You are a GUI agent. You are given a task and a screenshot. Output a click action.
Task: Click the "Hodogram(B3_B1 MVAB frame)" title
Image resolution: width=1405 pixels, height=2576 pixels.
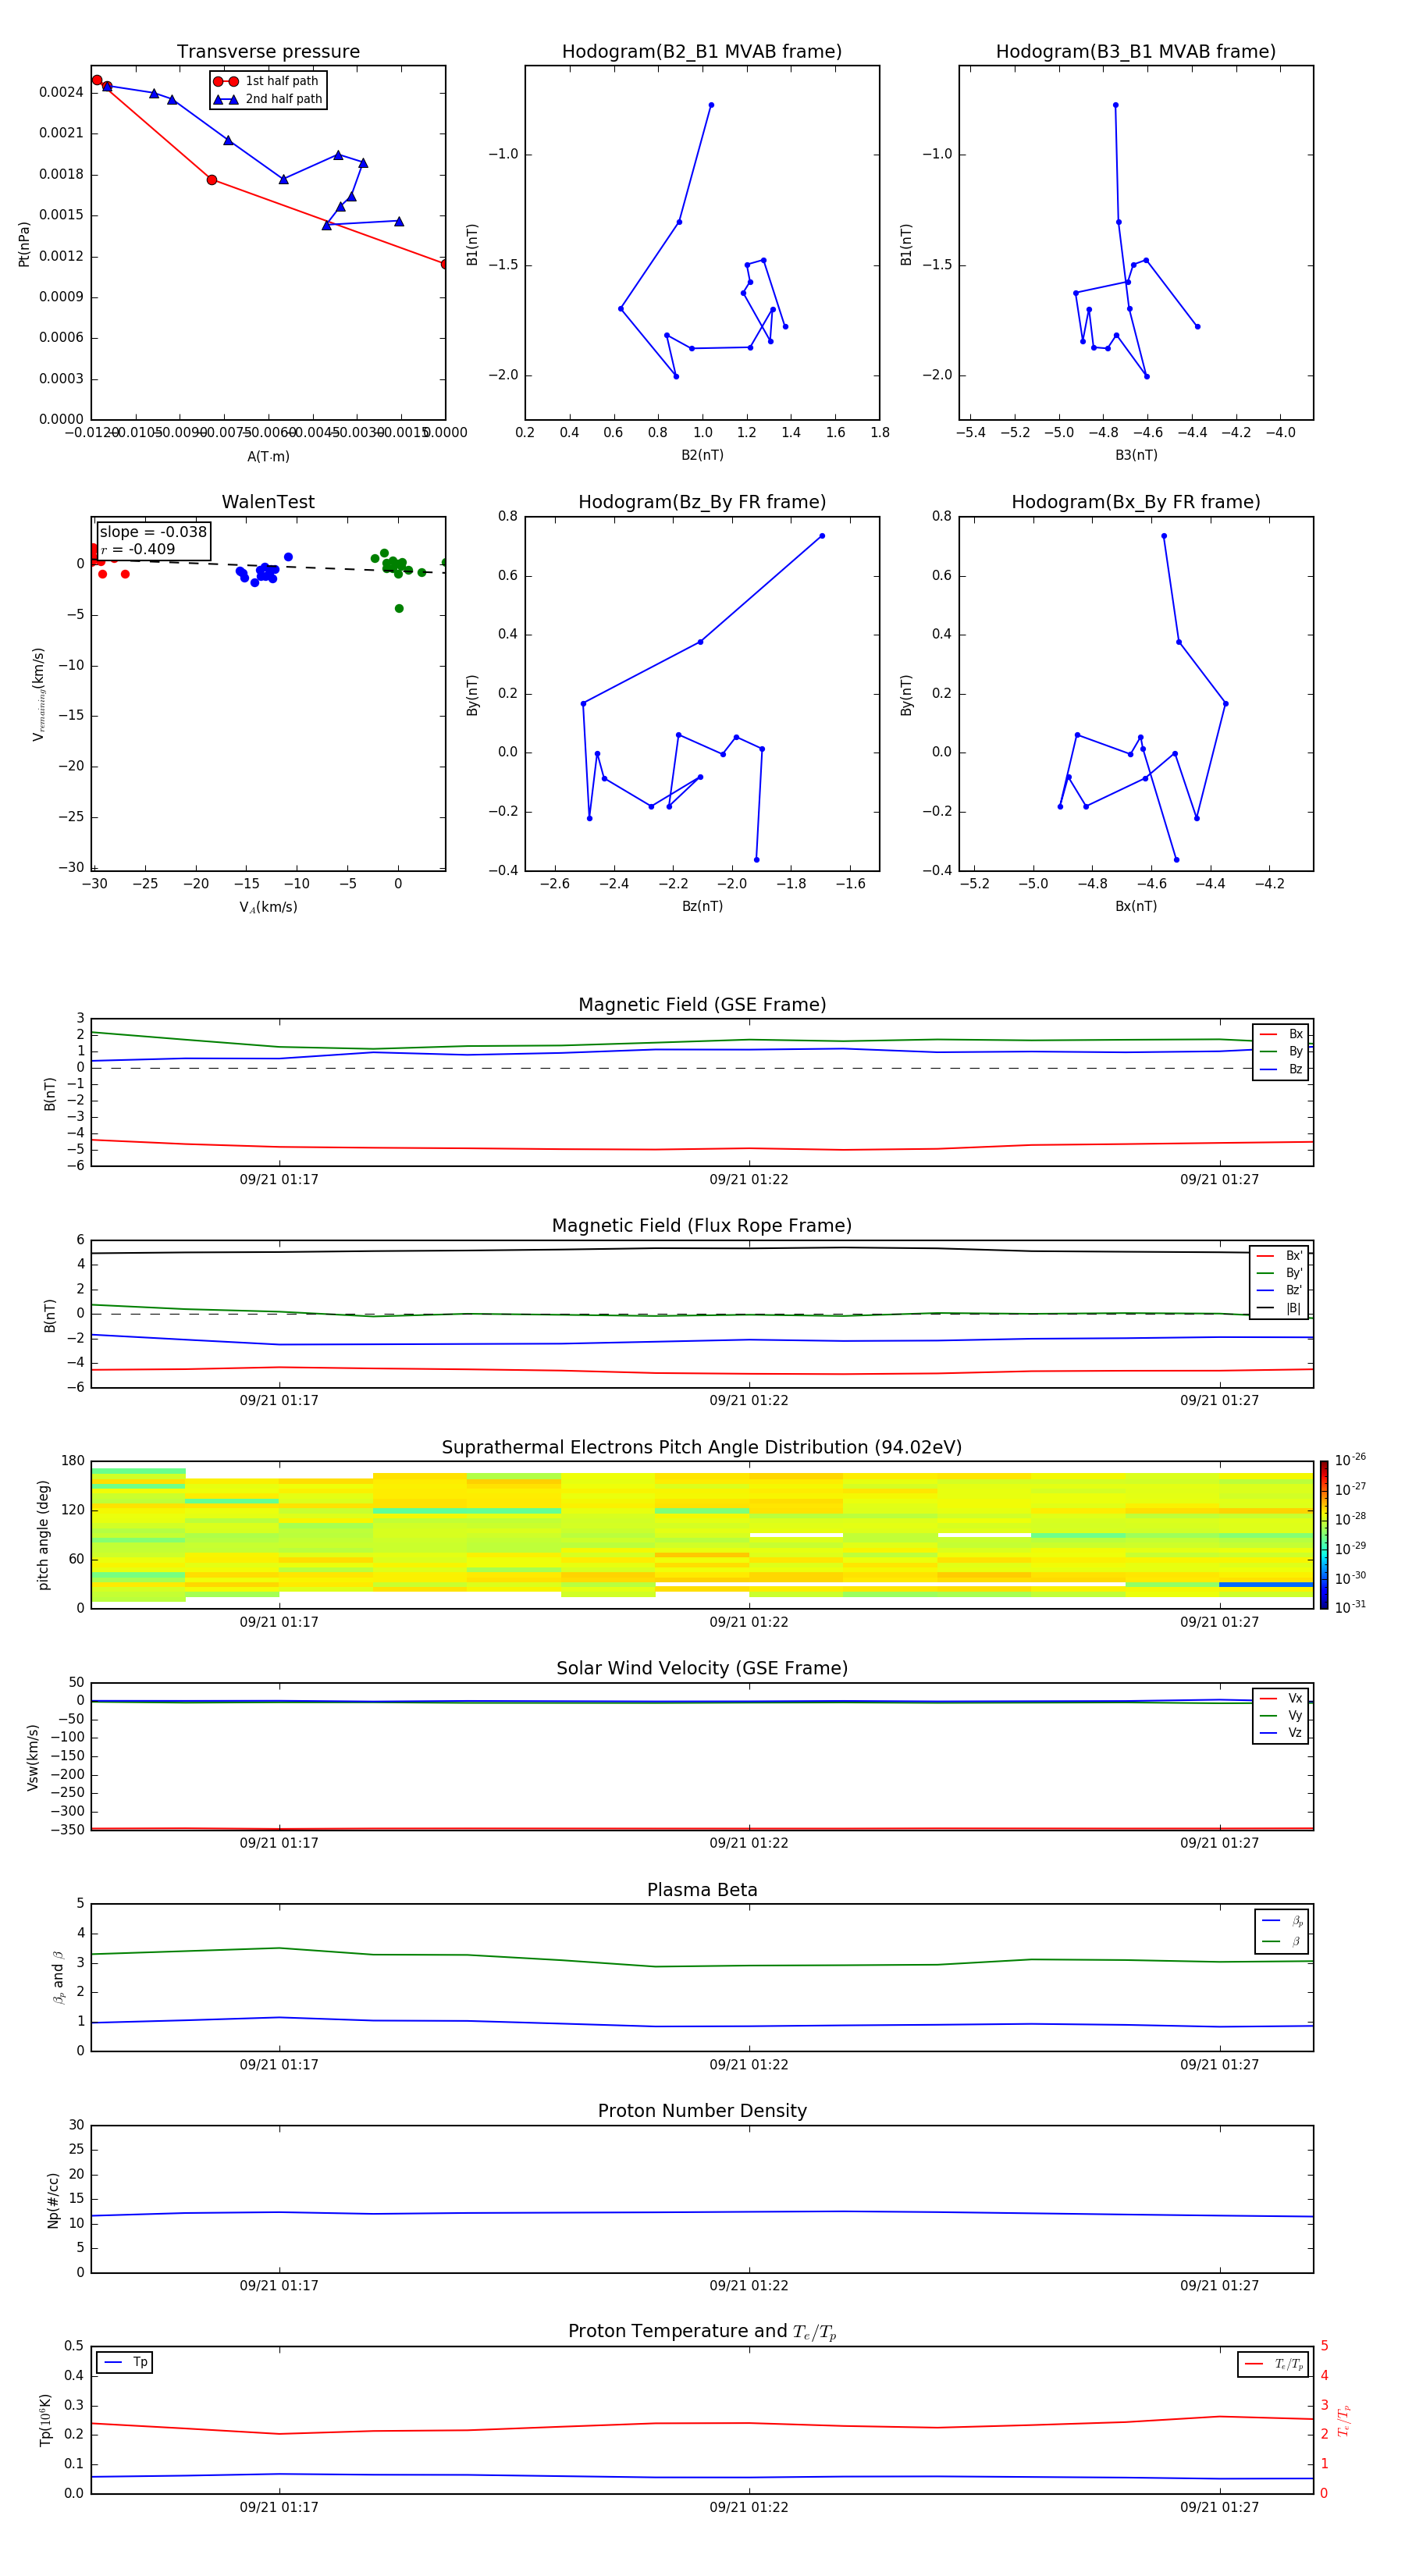[1136, 52]
